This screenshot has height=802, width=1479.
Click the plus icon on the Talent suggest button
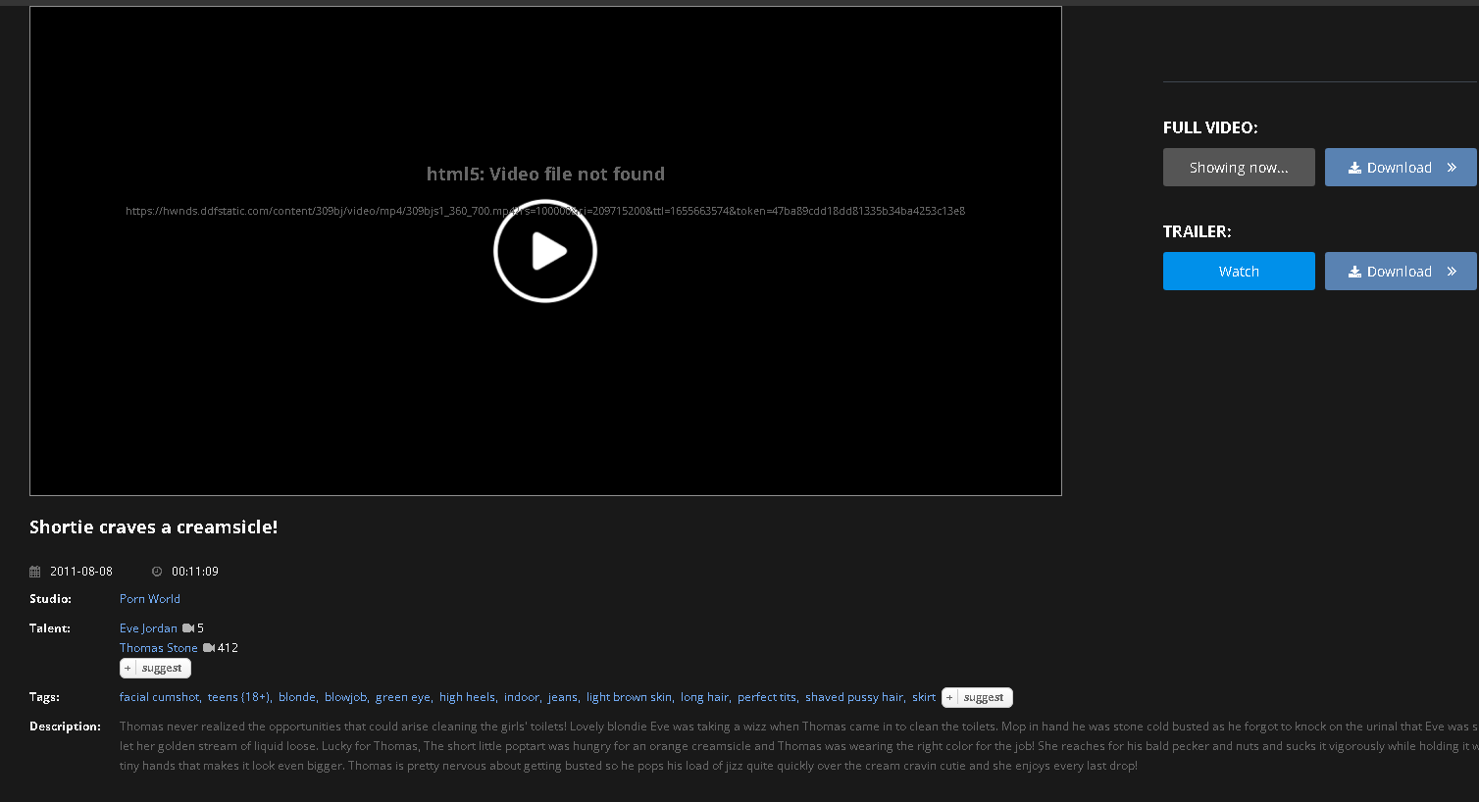[127, 669]
